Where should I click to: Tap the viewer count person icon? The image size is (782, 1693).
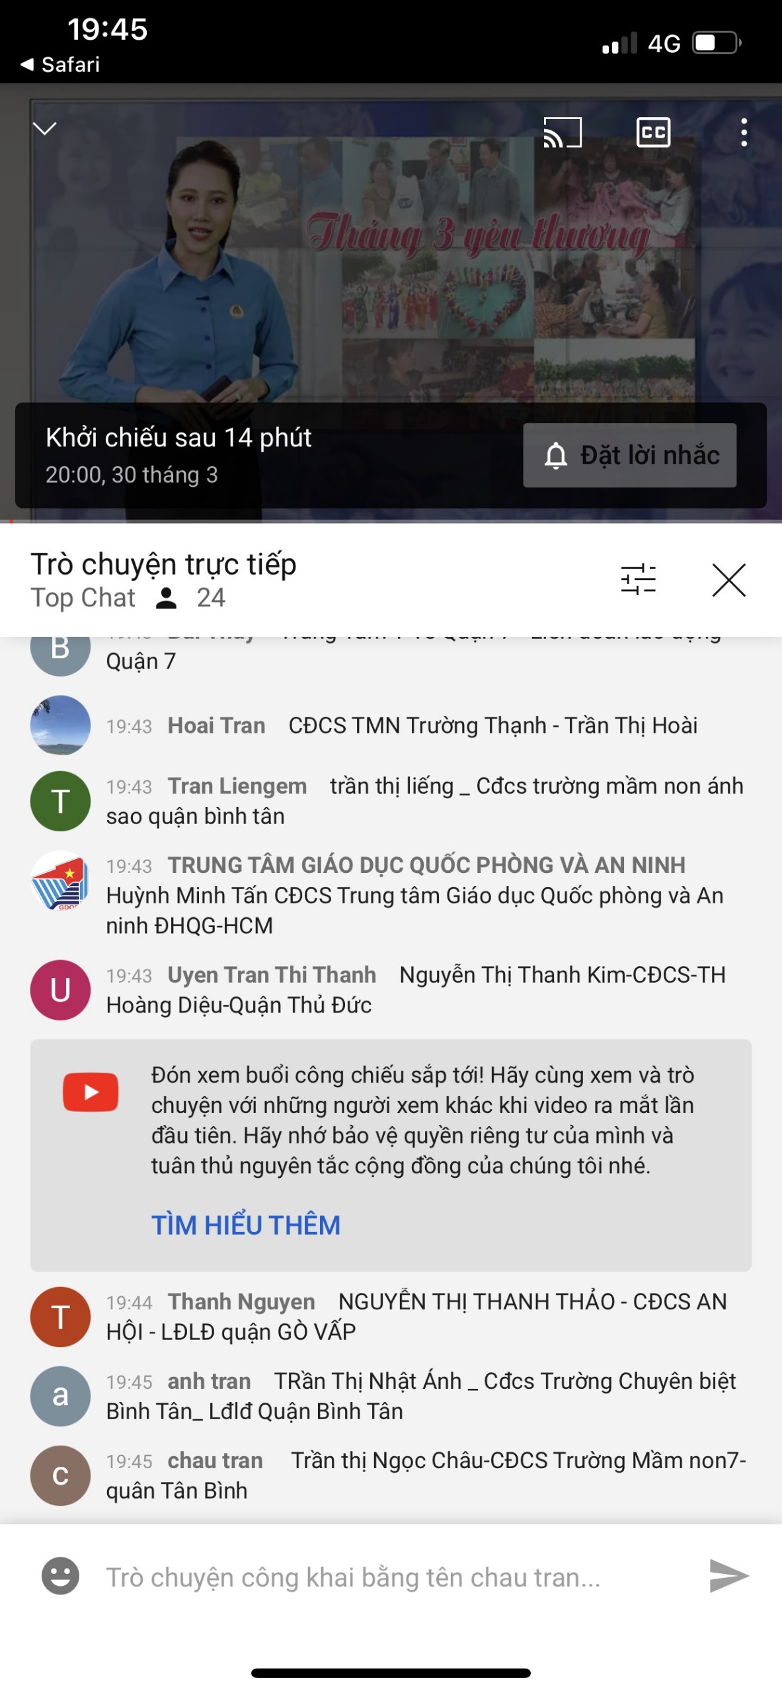166,598
